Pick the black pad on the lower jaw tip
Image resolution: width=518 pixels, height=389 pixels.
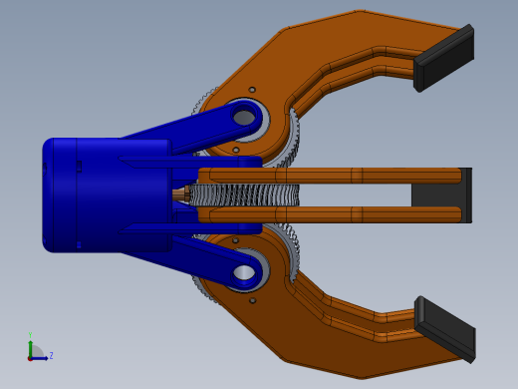coord(445,329)
